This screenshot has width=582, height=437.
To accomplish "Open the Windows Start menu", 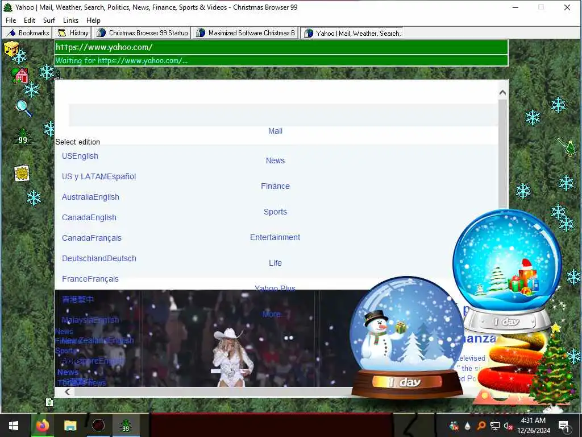I will click(x=14, y=426).
